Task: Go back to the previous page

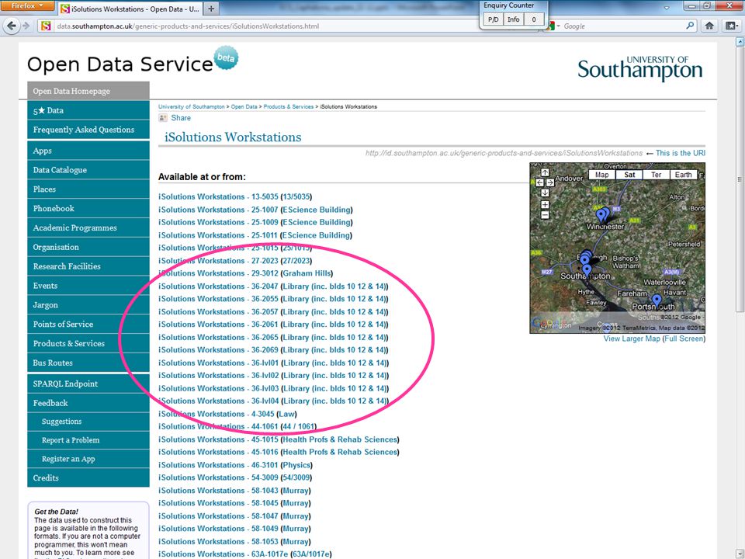Action: click(12, 26)
